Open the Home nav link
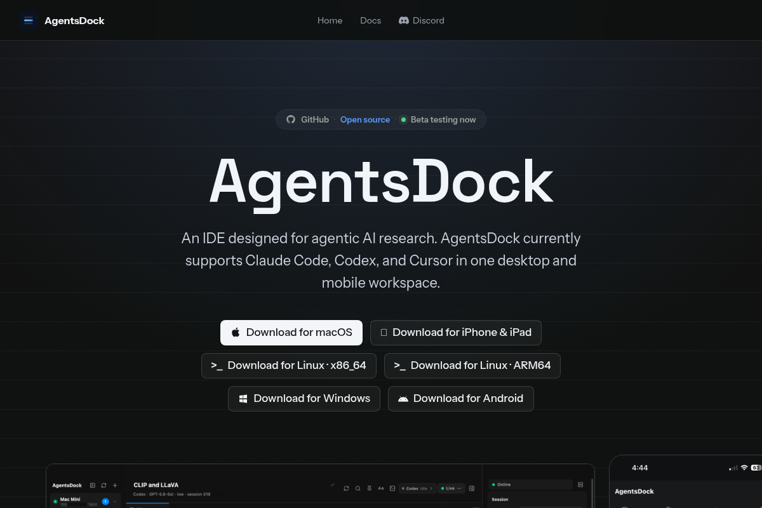Viewport: 762px width, 508px height. click(x=330, y=20)
